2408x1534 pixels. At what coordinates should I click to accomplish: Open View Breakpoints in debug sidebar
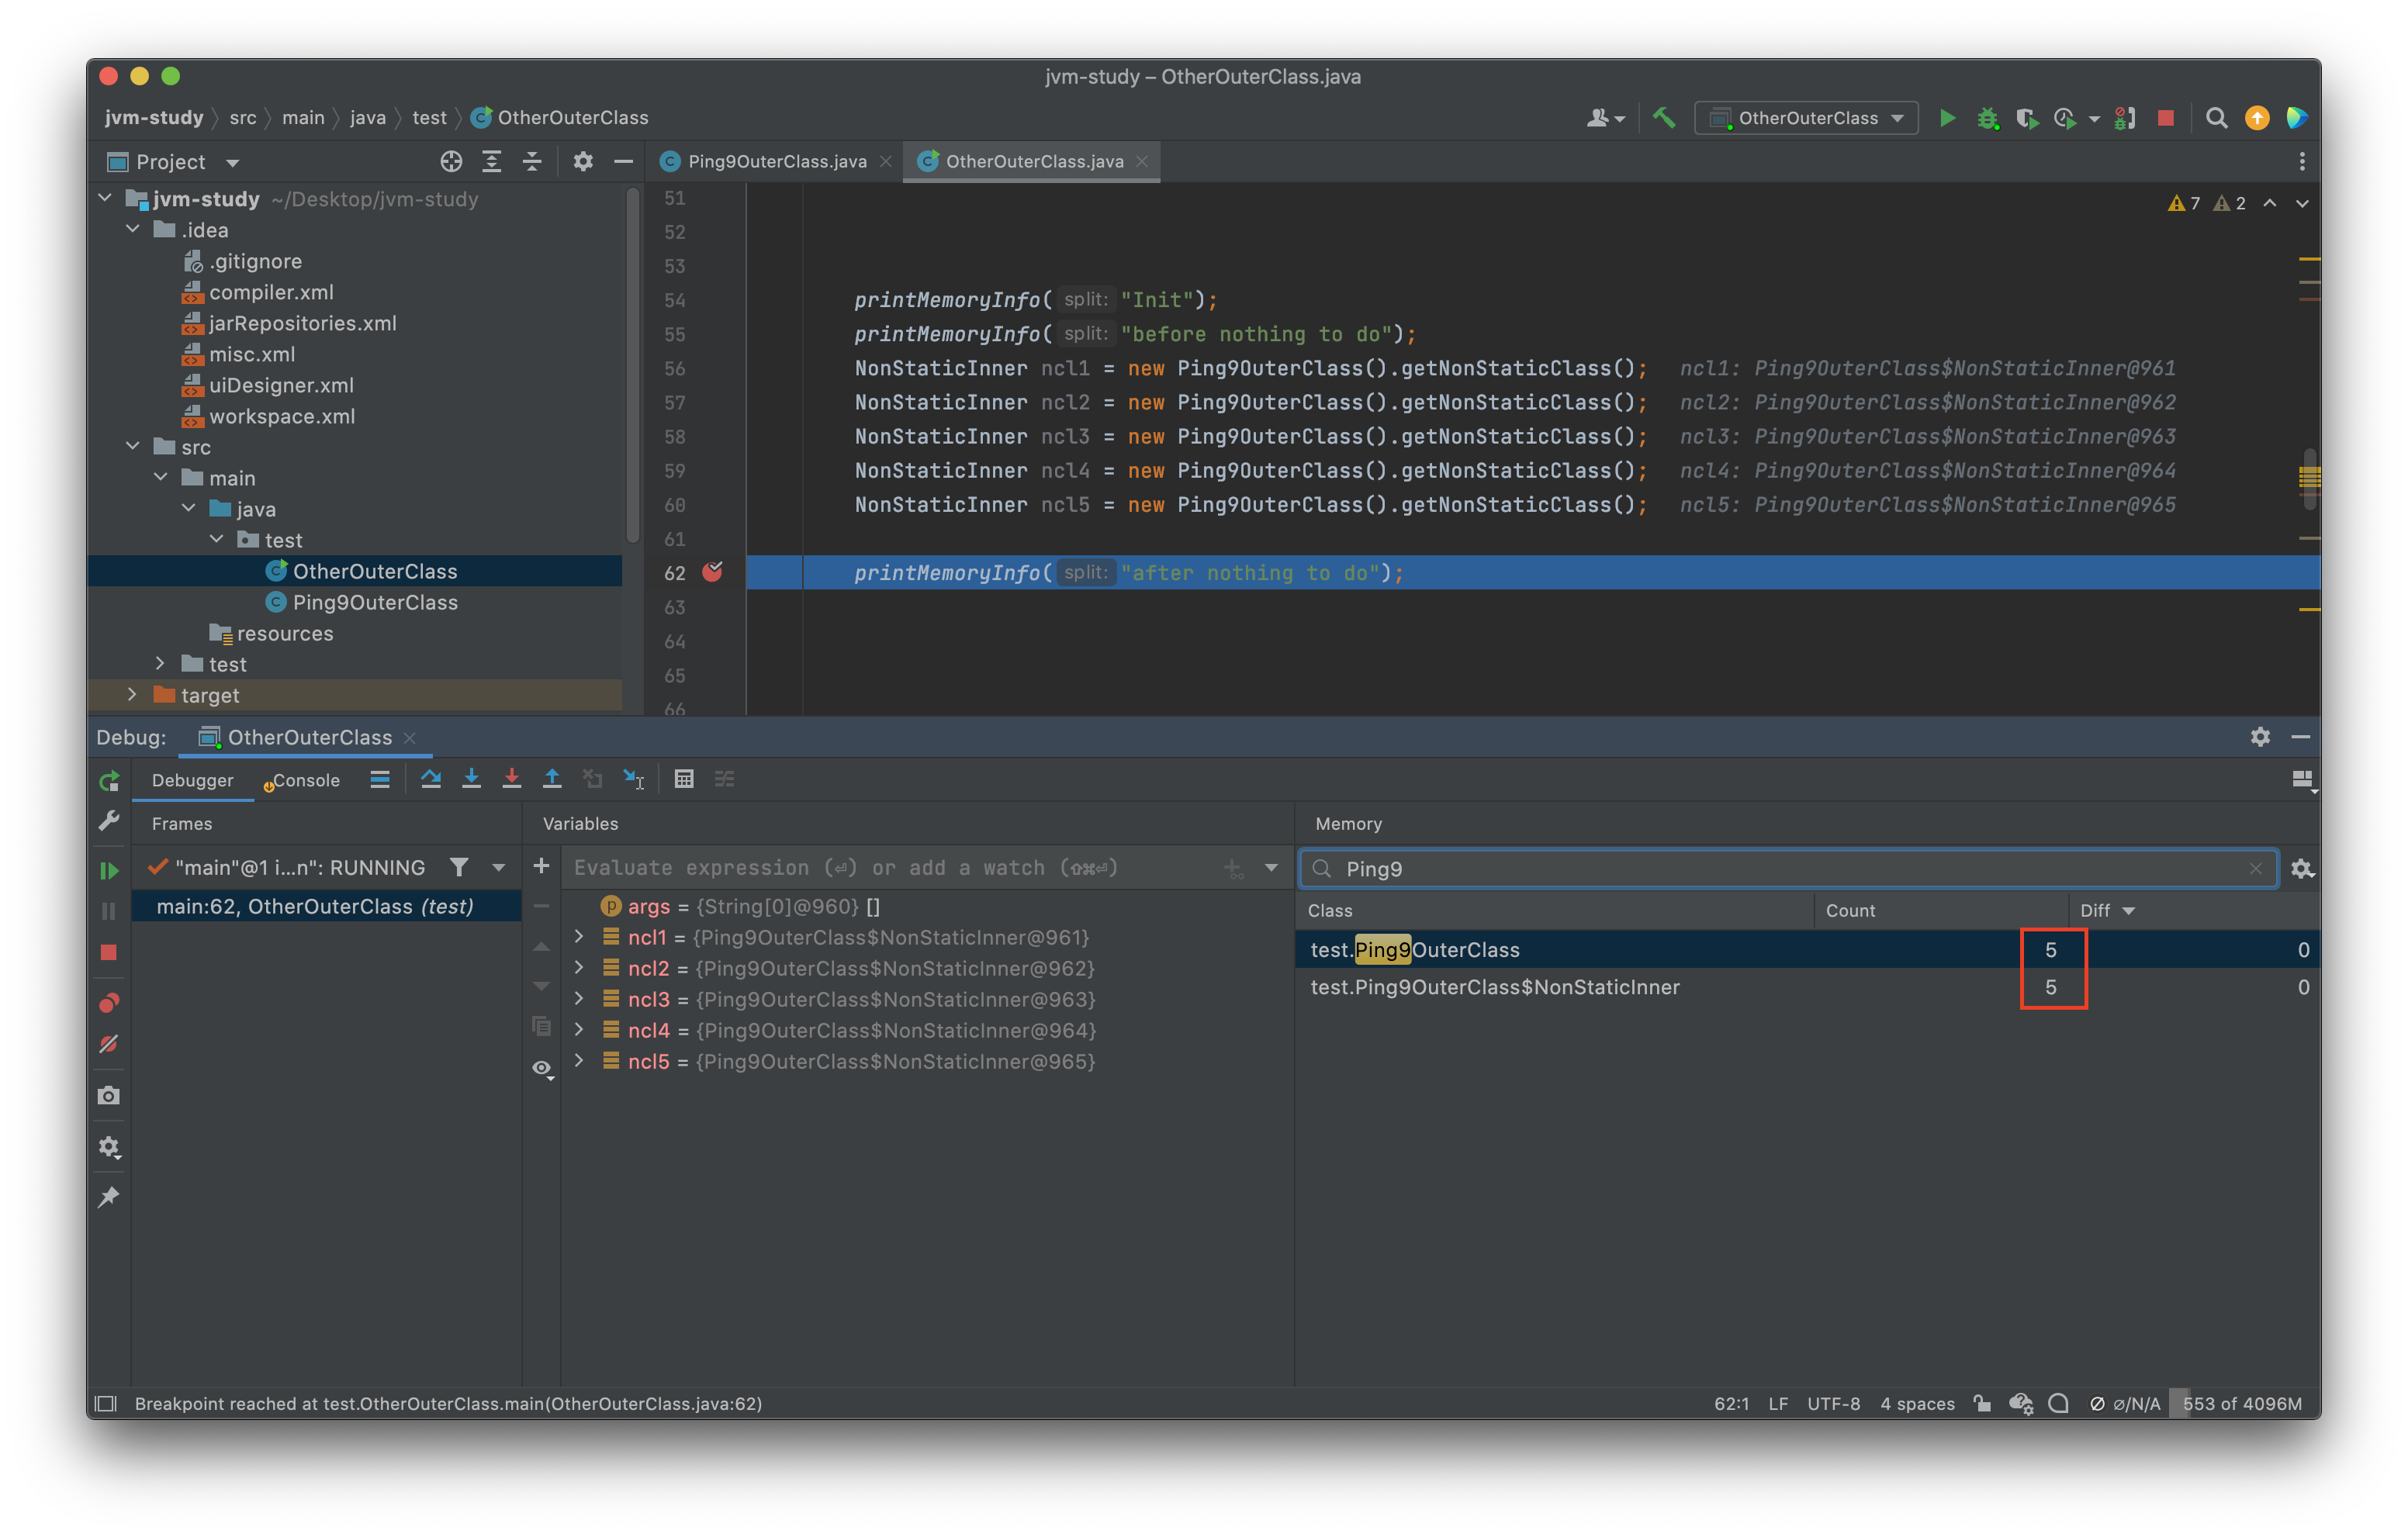[109, 1003]
